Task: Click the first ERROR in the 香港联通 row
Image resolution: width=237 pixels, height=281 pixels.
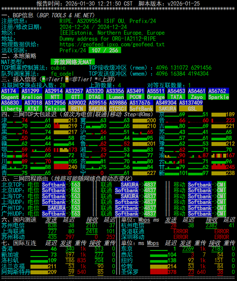Action: (181, 231)
